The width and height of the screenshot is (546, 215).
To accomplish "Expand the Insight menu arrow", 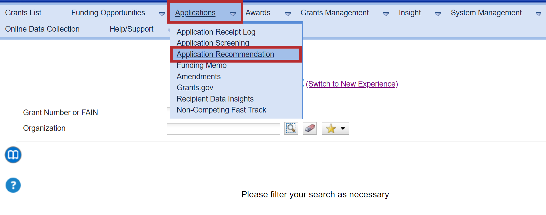I will [x=438, y=14].
